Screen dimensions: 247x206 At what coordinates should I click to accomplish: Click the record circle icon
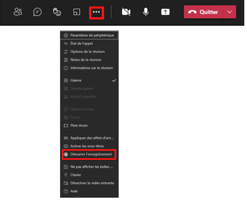tap(66, 154)
